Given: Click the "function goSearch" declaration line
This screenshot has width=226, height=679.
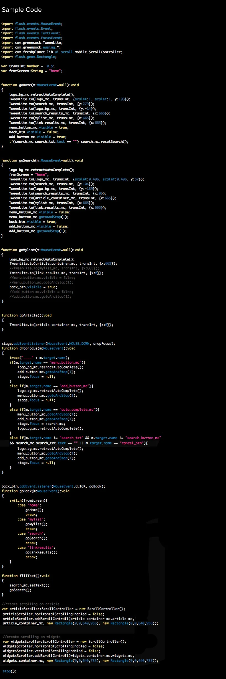Looking at the screenshot, I should 42,160.
